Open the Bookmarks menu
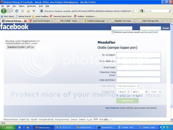 (x=31, y=6)
